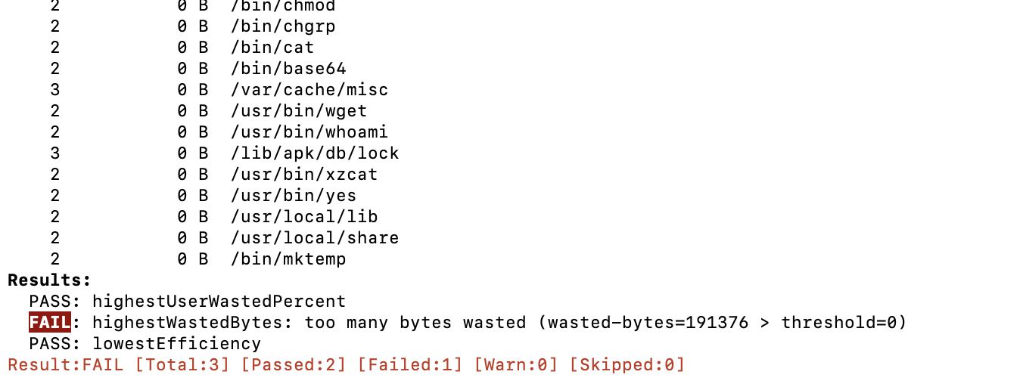This screenshot has height=387, width=1020.
Task: Click the /bin/chgrp file path
Action: [283, 26]
